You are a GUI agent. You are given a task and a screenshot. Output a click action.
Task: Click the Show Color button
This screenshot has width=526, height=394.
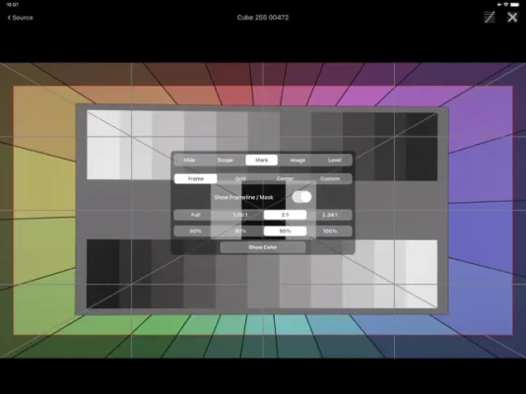(x=263, y=247)
